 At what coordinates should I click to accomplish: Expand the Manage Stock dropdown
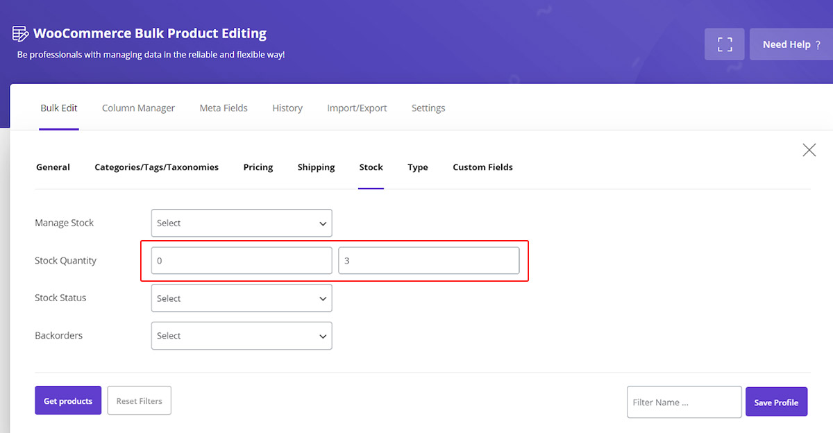click(242, 223)
